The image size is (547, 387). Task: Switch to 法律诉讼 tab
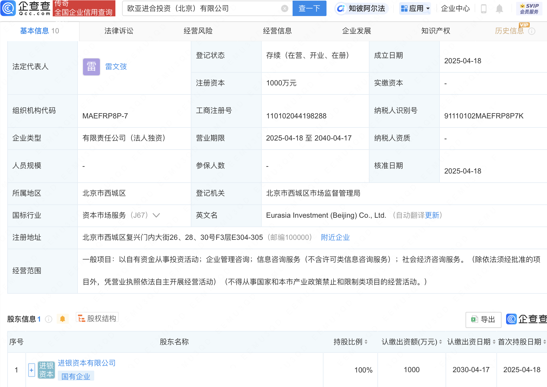119,31
